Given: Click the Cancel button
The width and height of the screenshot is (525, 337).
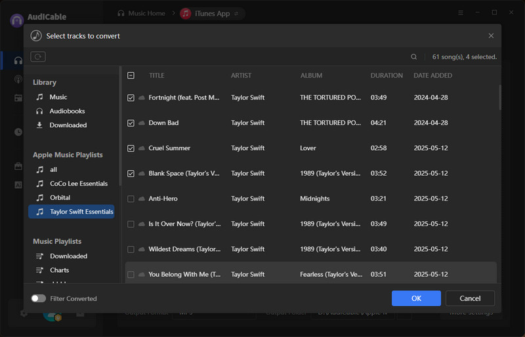Looking at the screenshot, I should [x=470, y=298].
